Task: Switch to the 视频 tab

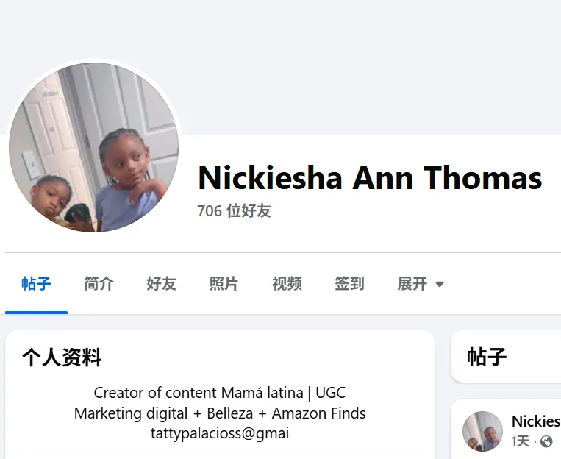Action: 287,284
